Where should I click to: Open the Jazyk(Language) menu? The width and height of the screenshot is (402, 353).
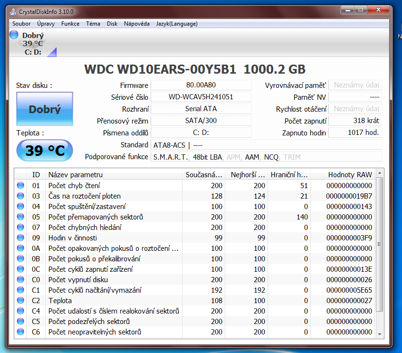pos(177,24)
